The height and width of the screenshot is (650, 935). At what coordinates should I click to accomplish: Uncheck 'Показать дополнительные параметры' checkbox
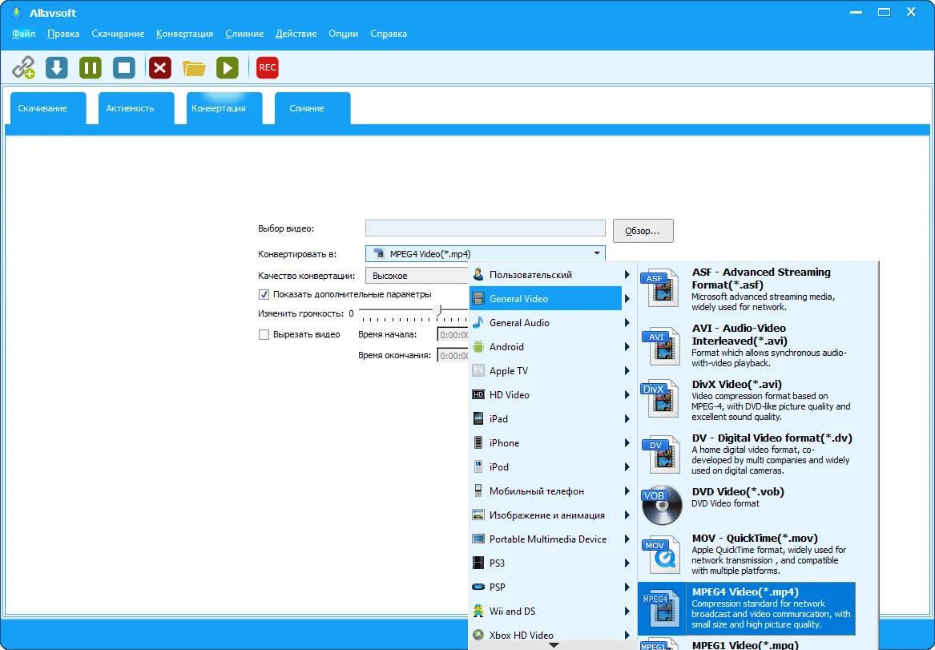264,294
